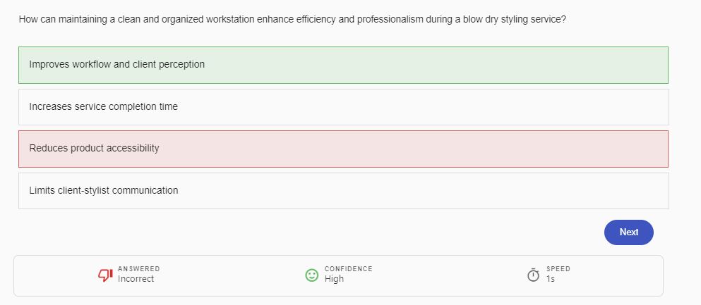Image resolution: width=701 pixels, height=305 pixels.
Task: Click the stopwatch speed icon
Action: tap(534, 275)
